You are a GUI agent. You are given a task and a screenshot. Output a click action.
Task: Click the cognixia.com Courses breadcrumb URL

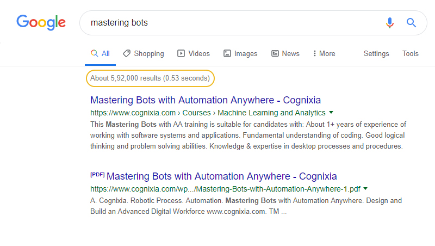pyautogui.click(x=208, y=113)
